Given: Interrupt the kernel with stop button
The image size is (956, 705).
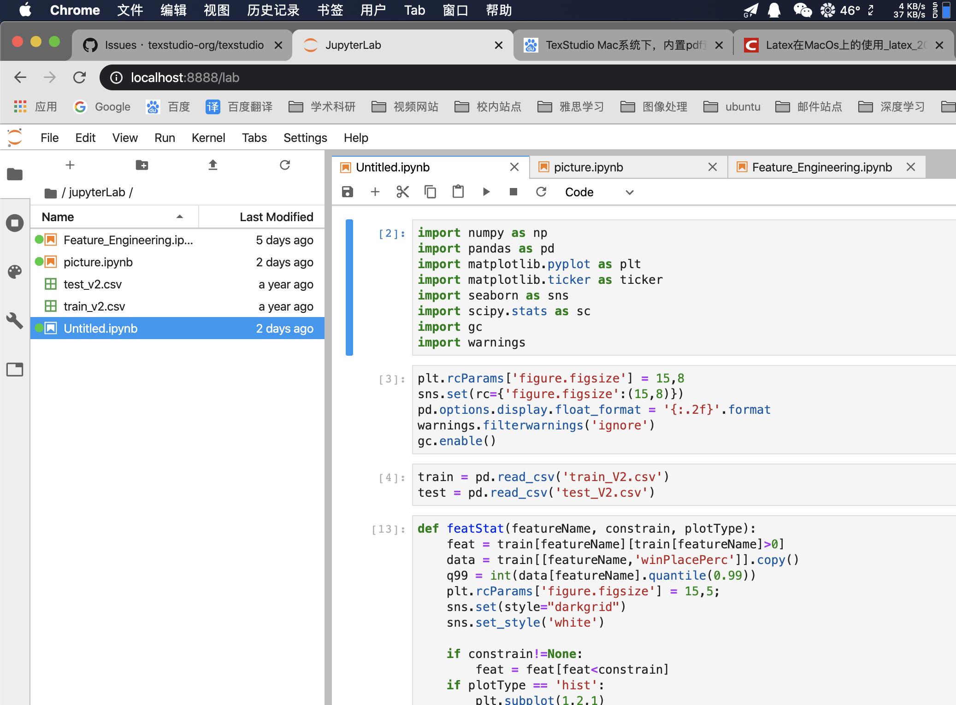Looking at the screenshot, I should [x=513, y=192].
